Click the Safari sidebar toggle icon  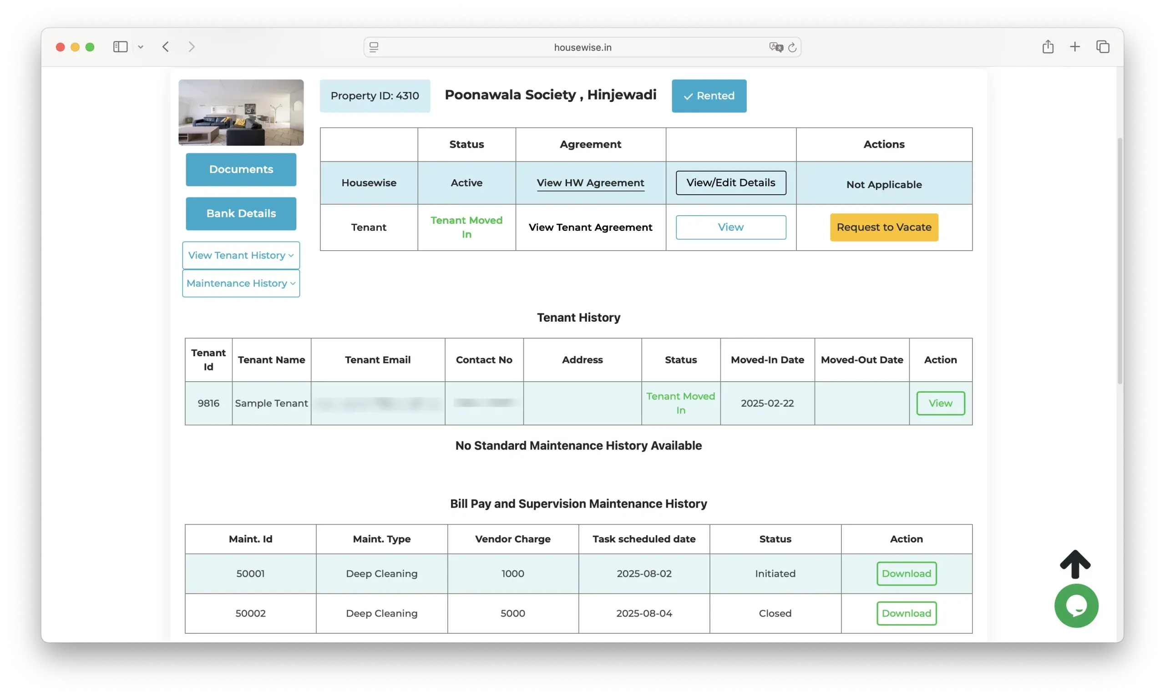pos(120,47)
